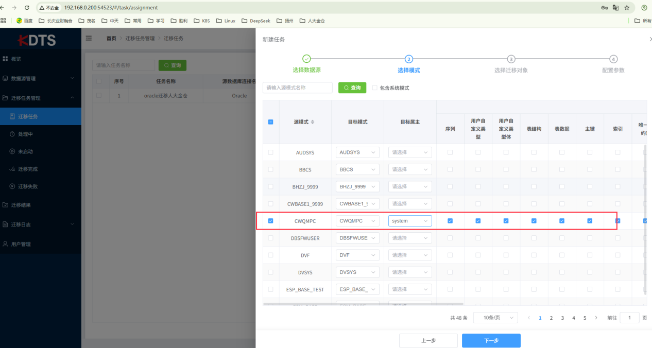Uncheck 序列 checkbox in CWQMPC row
Viewport: 652px width, 348px height.
tap(450, 221)
